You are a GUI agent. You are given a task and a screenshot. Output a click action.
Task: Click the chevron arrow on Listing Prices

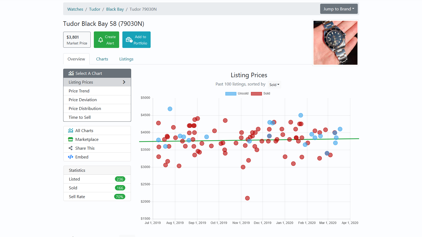[x=124, y=82]
